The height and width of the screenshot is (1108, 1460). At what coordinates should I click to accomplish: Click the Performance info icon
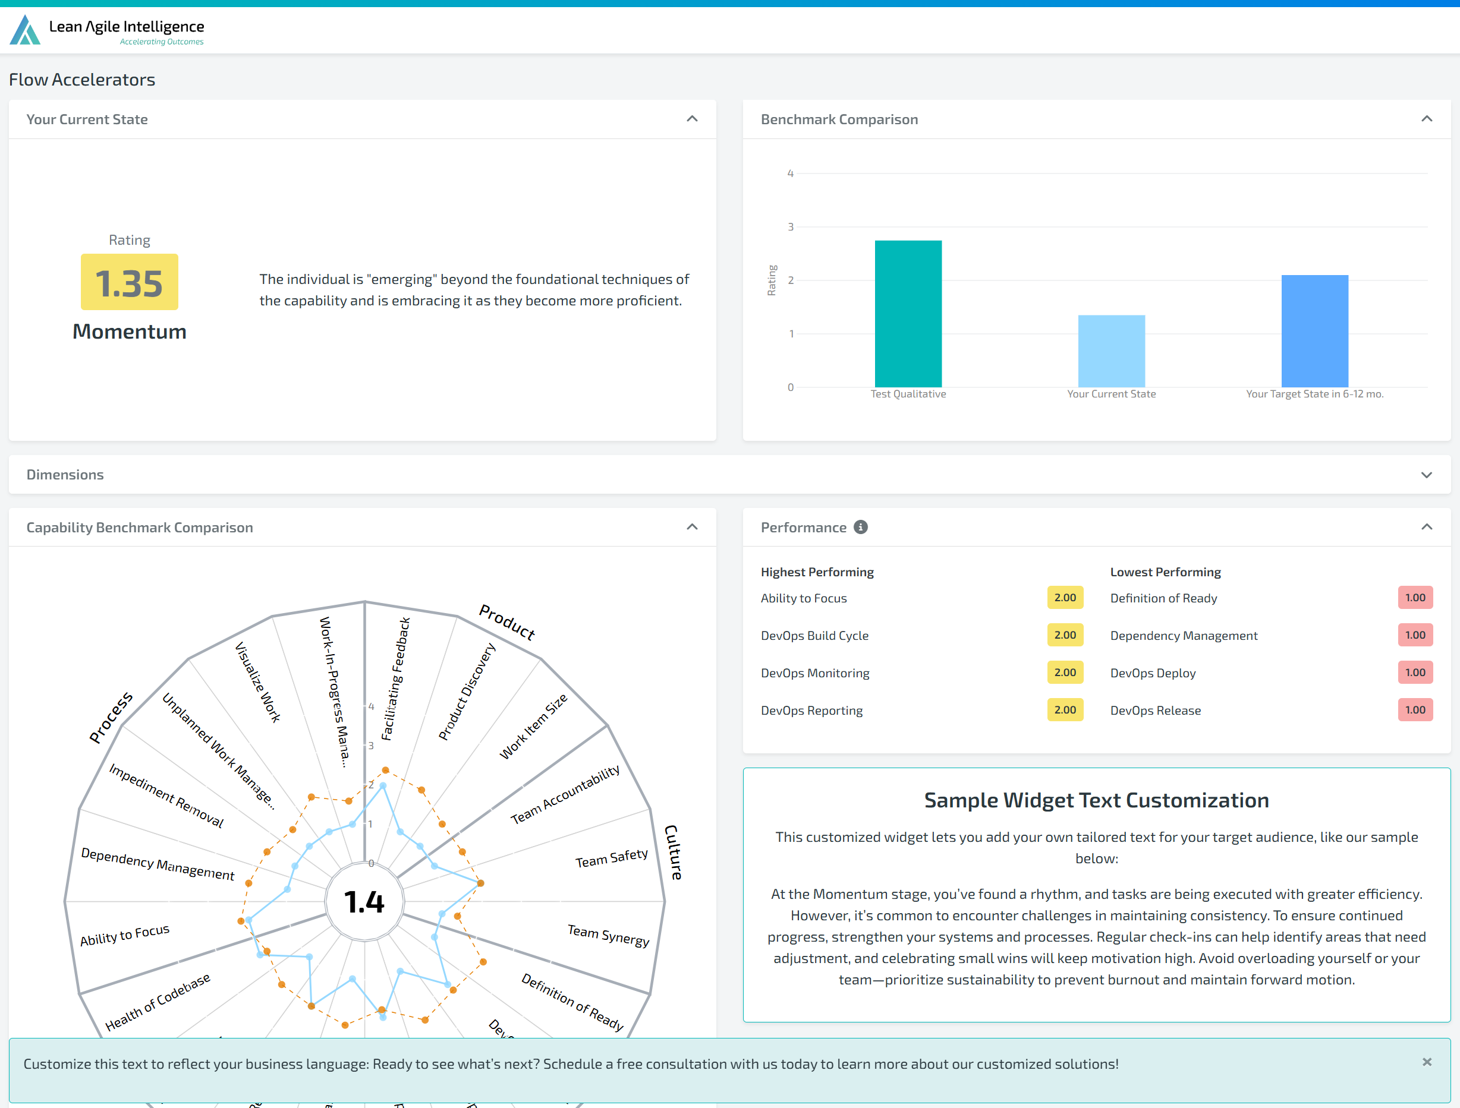point(861,527)
